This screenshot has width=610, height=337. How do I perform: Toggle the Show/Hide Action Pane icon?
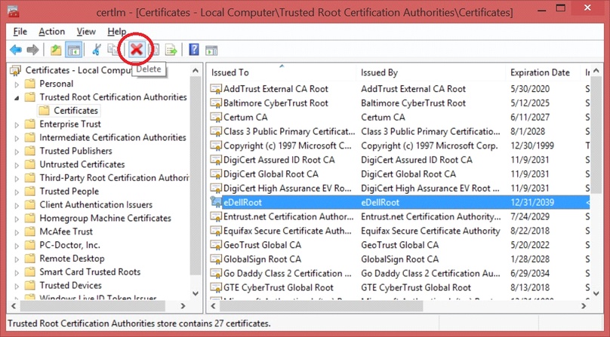(x=211, y=51)
